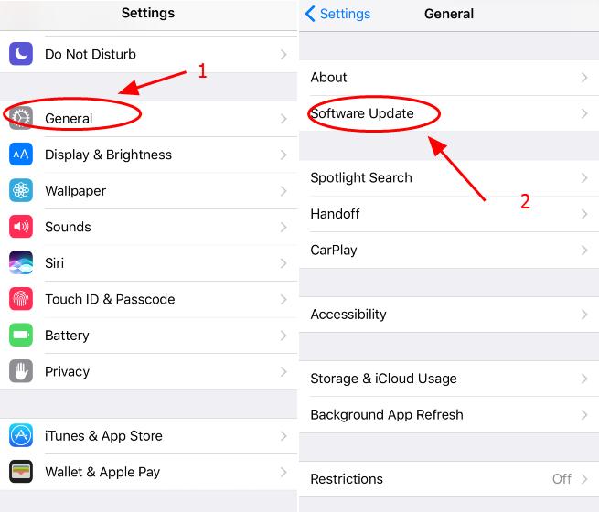Tap the Display & Brightness AA icon
The height and width of the screenshot is (512, 599).
(x=21, y=155)
